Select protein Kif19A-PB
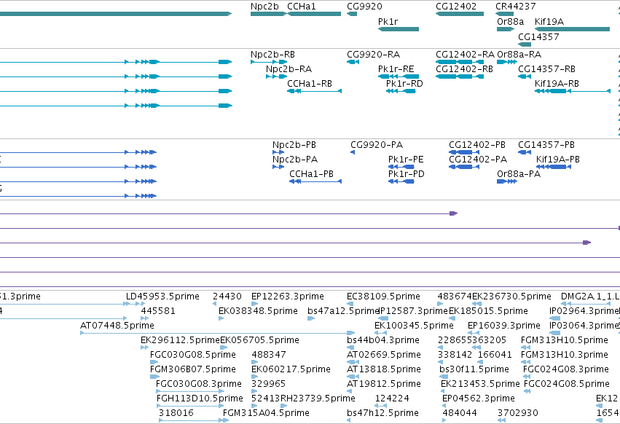620x424 pixels. pyautogui.click(x=554, y=167)
